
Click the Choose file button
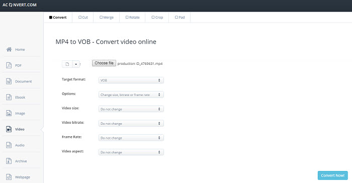pyautogui.click(x=104, y=63)
